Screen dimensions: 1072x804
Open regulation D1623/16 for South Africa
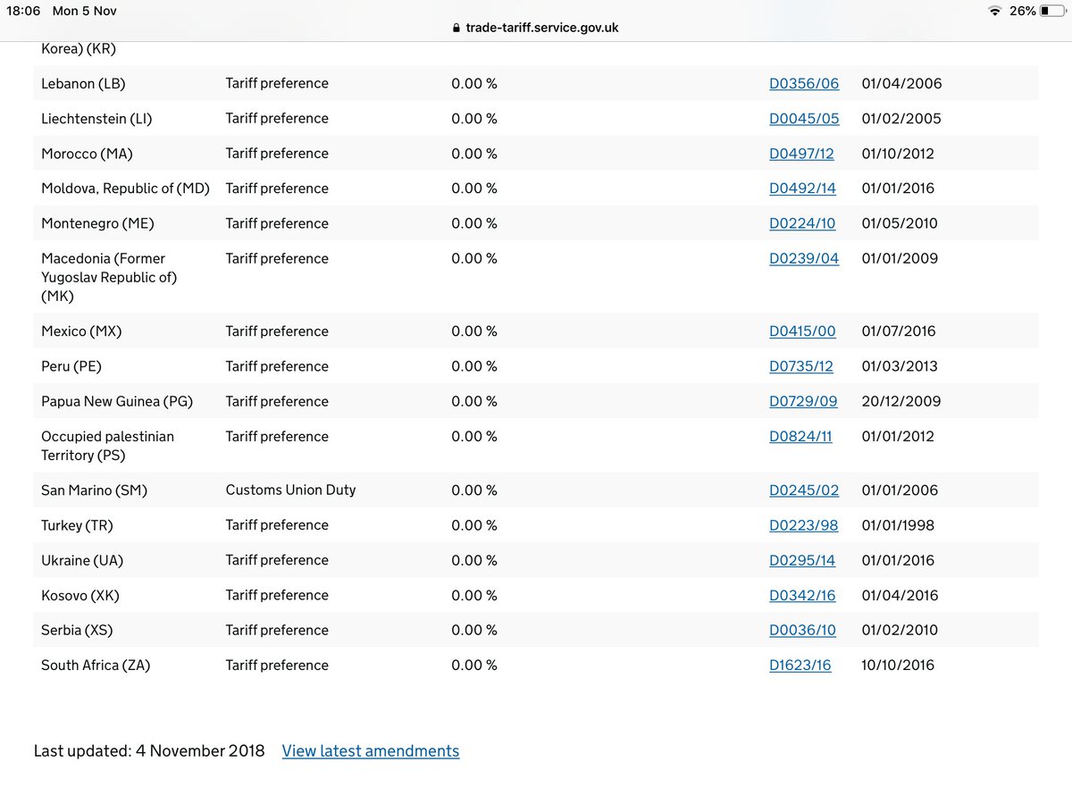click(800, 665)
